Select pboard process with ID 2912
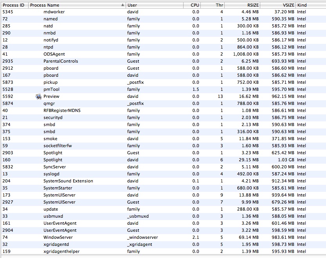This screenshot has width=326, height=258. coord(163,68)
